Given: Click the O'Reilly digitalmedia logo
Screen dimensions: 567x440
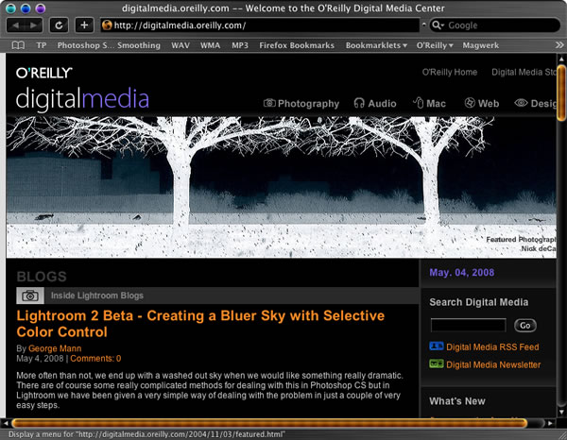Looking at the screenshot, I should pyautogui.click(x=82, y=88).
